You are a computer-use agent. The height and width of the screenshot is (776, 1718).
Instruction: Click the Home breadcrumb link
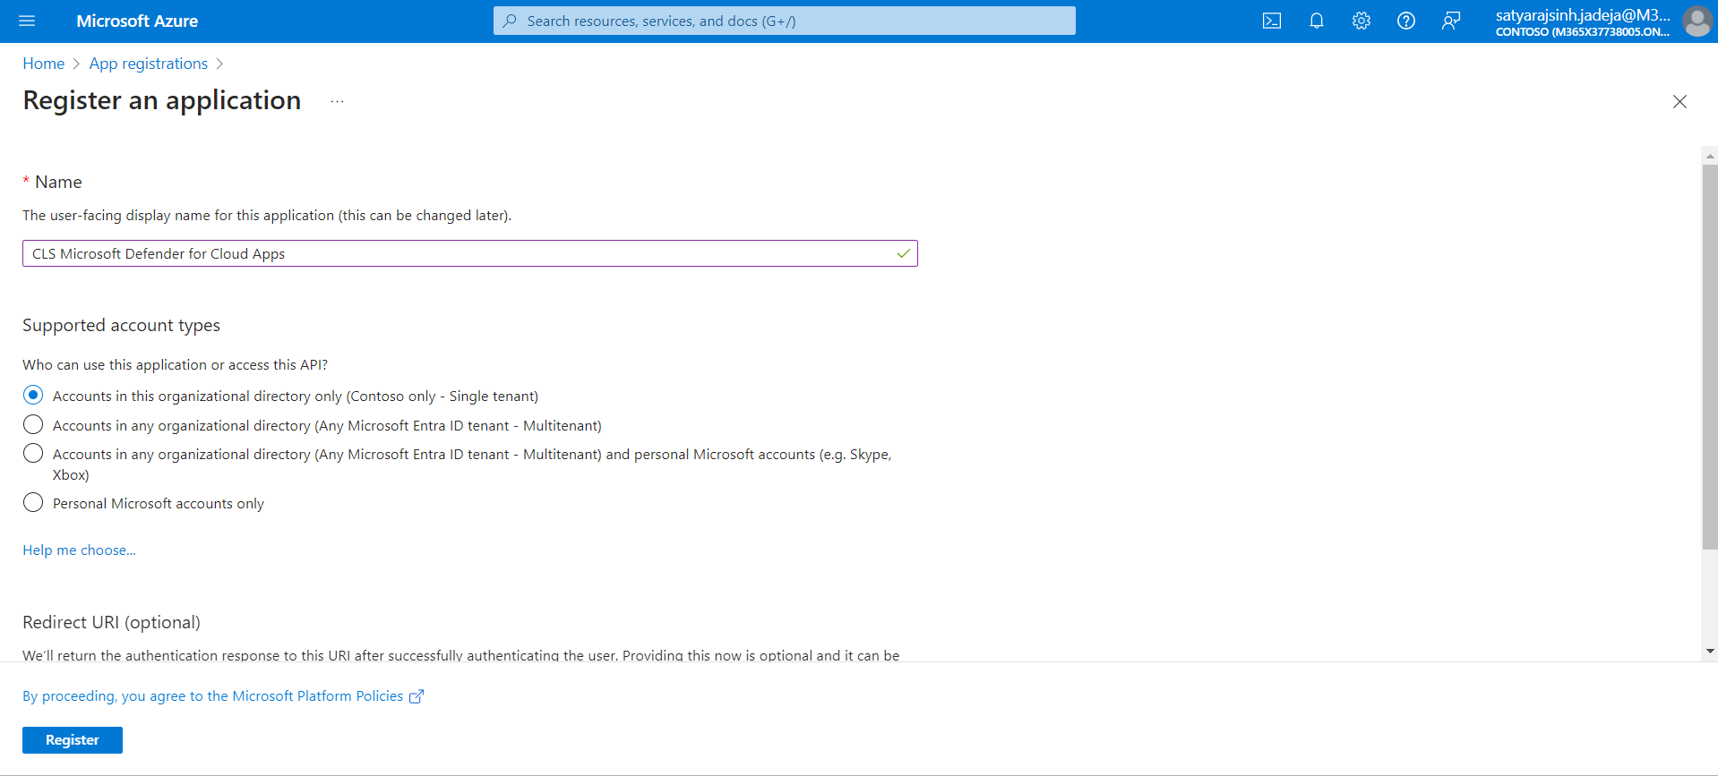(44, 64)
